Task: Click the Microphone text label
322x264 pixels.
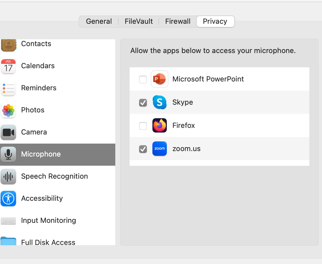Action: 41,154
